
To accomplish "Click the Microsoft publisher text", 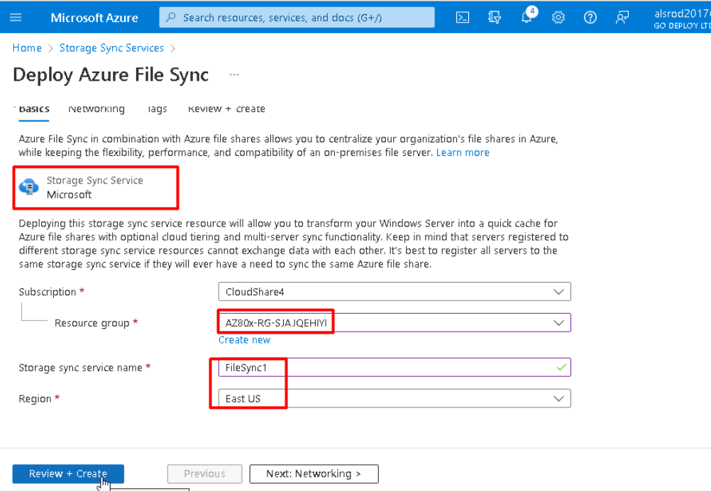I will [69, 195].
